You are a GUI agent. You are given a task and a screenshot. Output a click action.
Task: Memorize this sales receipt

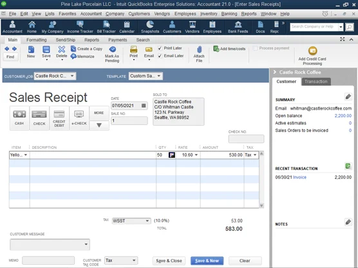82,56
